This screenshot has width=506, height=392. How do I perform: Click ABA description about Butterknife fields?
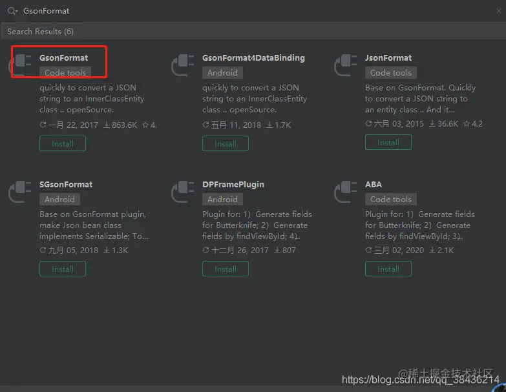(x=420, y=225)
